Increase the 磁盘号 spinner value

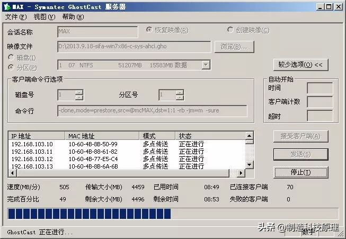(79, 92)
